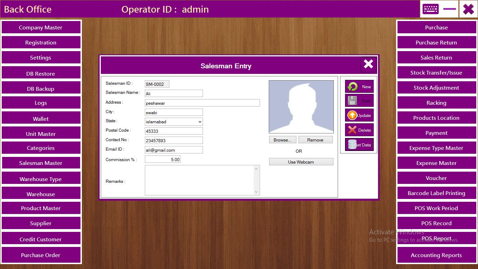The width and height of the screenshot is (478, 269).
Task: Open the Categories menu item
Action: point(41,148)
